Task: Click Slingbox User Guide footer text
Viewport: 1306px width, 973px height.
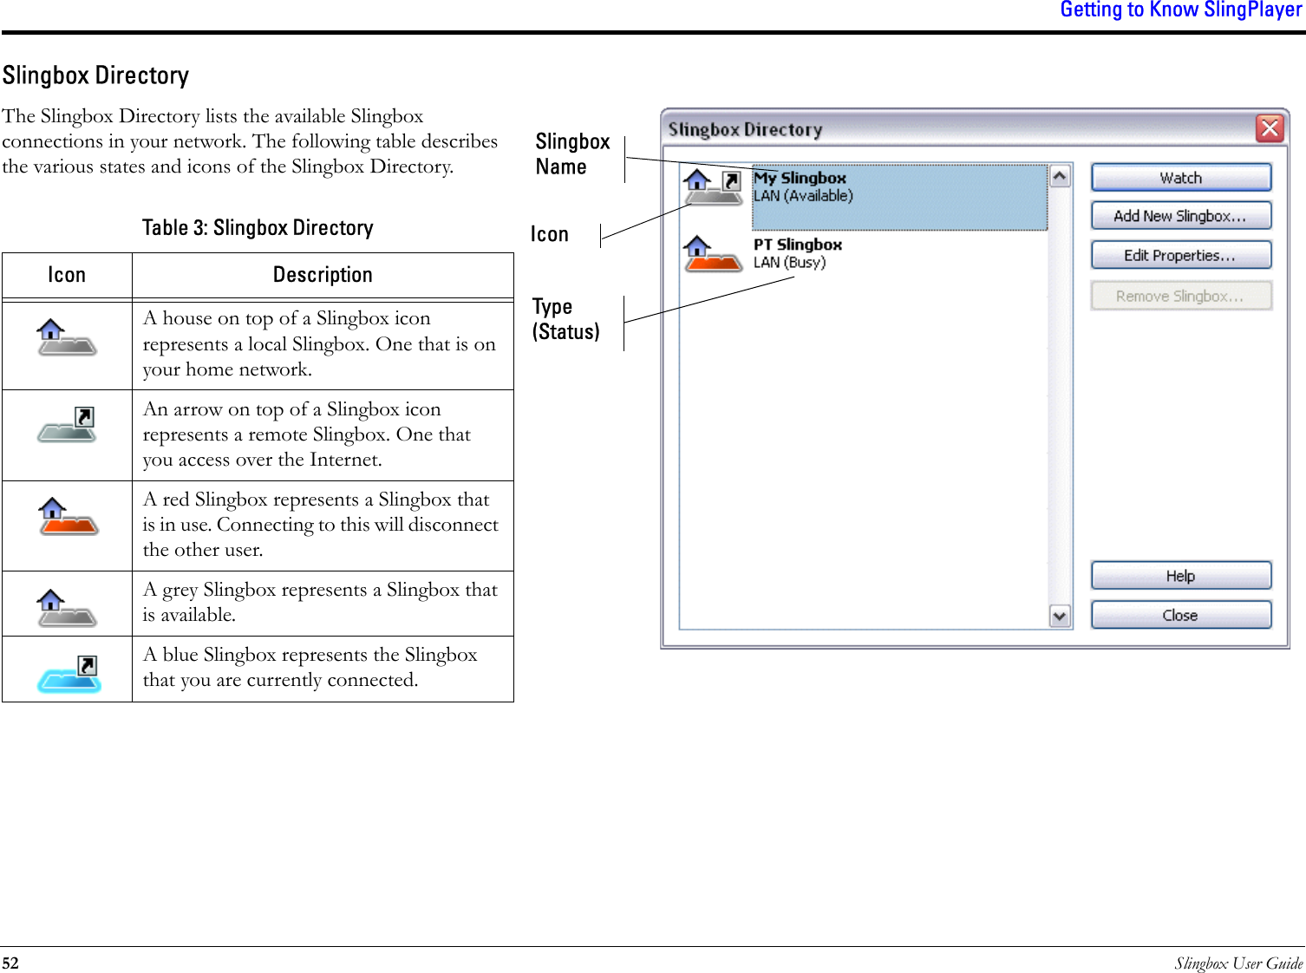Action: point(1238,963)
